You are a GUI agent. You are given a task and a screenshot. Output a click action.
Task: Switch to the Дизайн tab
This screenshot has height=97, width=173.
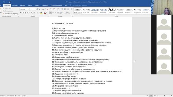[23, 5]
